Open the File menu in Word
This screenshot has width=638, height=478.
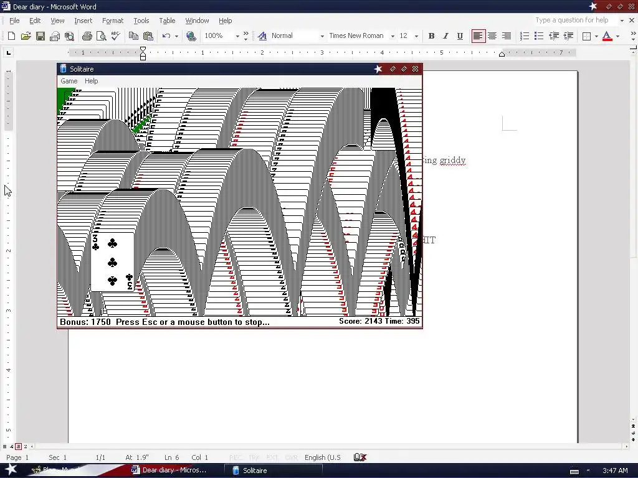14,21
